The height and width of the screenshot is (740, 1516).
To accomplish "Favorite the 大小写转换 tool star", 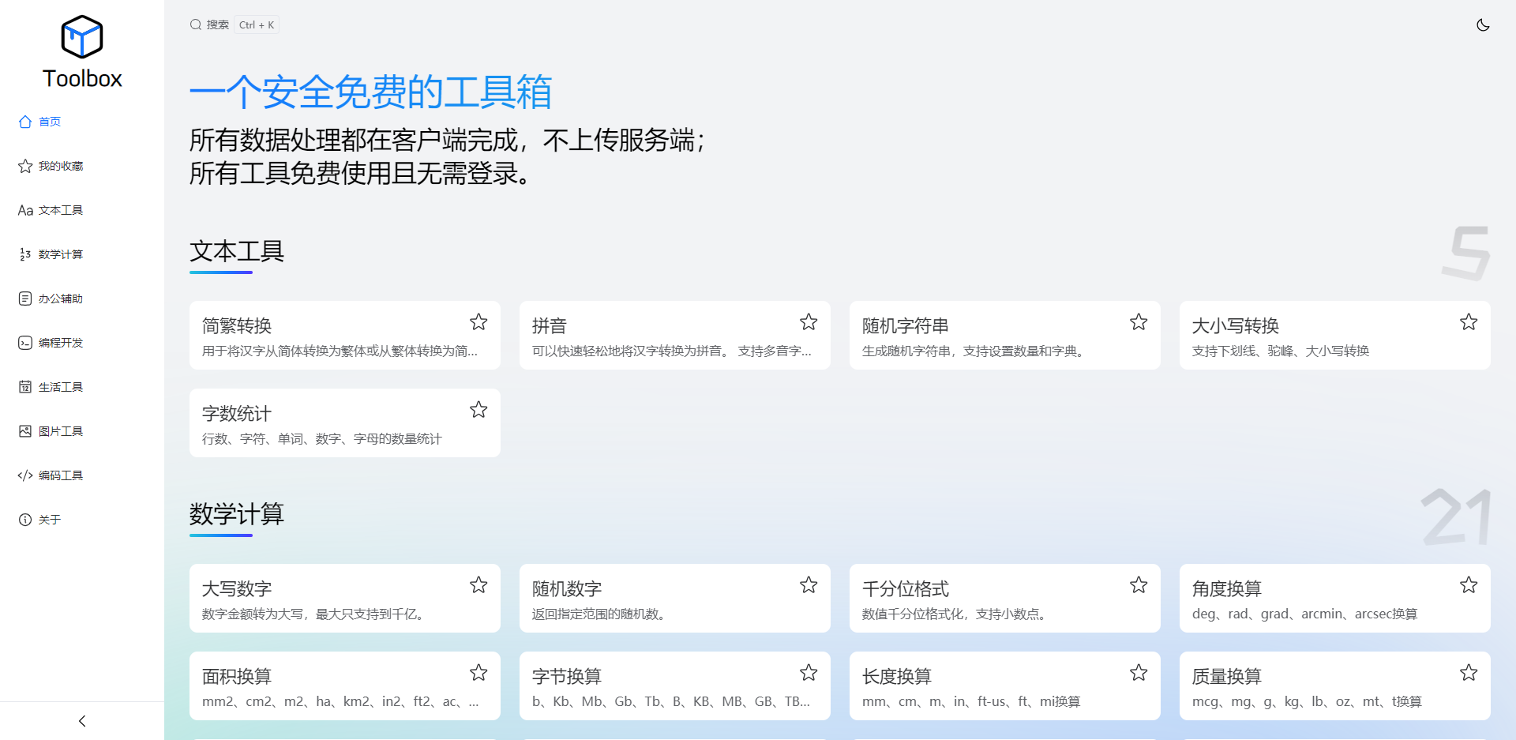I will point(1469,322).
